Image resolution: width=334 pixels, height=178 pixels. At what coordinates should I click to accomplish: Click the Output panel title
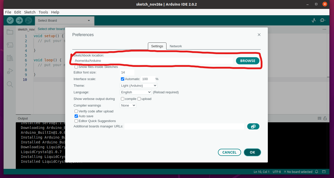coord(23,118)
